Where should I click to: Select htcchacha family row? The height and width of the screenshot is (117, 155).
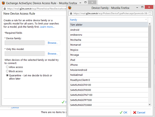pyautogui.click(x=109, y=40)
